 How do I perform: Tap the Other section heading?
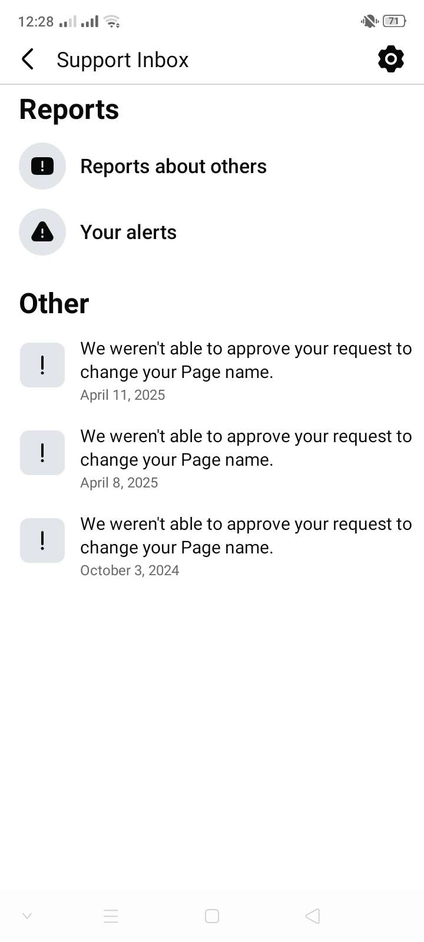[x=54, y=304]
